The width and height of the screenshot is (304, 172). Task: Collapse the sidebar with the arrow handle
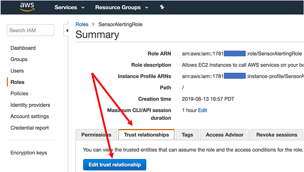67,30
